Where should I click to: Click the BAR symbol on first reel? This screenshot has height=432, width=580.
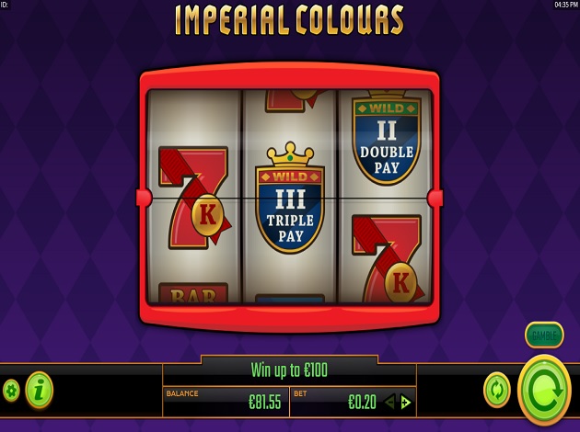pyautogui.click(x=193, y=293)
